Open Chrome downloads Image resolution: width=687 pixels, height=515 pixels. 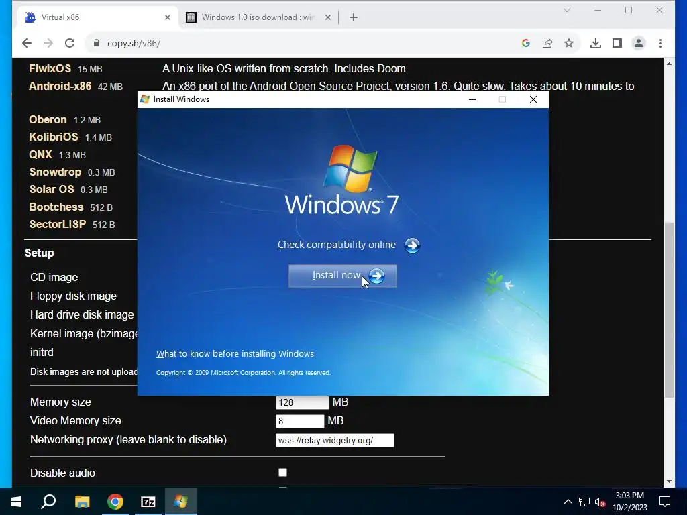coord(596,43)
